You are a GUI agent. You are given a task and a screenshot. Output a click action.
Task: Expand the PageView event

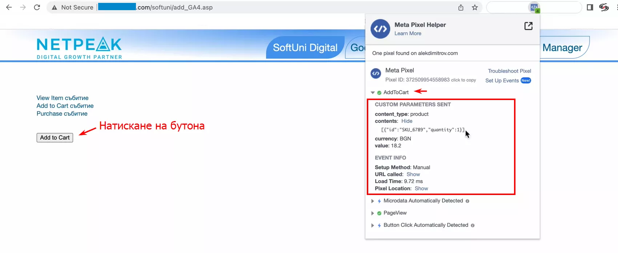373,213
